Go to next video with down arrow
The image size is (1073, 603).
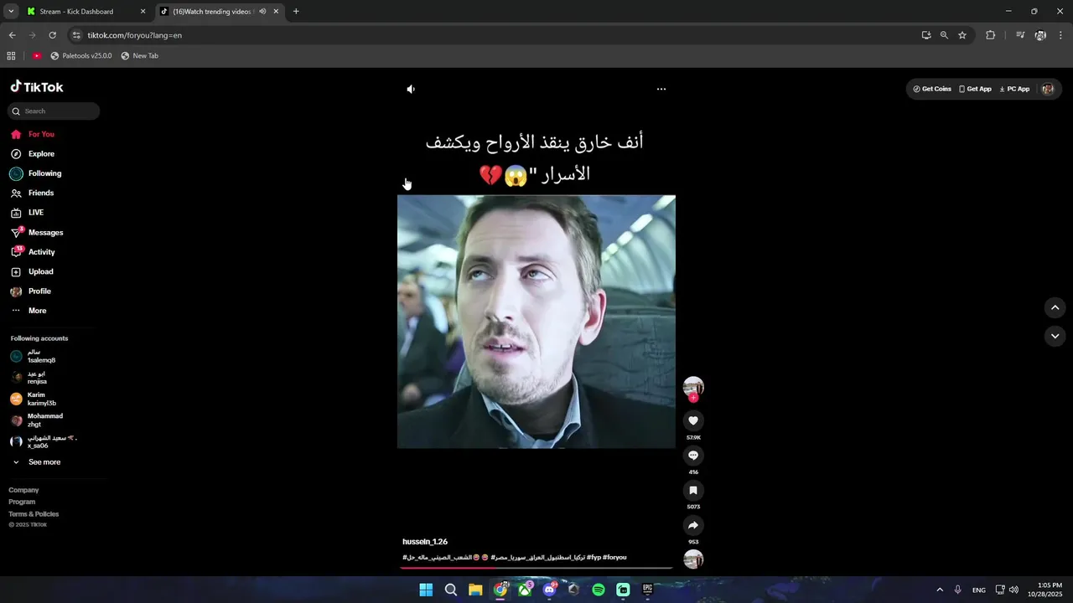1055,336
